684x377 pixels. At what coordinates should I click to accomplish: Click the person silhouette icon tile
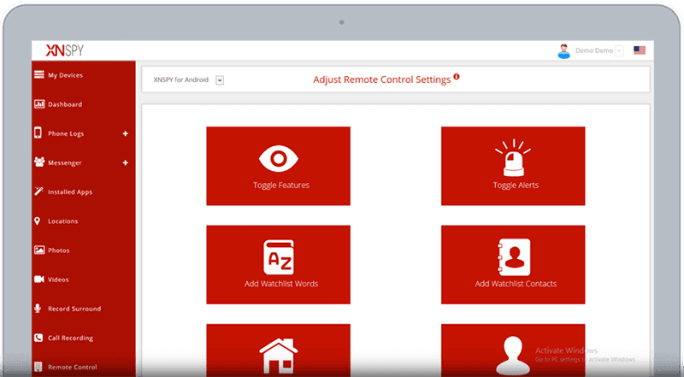(513, 350)
